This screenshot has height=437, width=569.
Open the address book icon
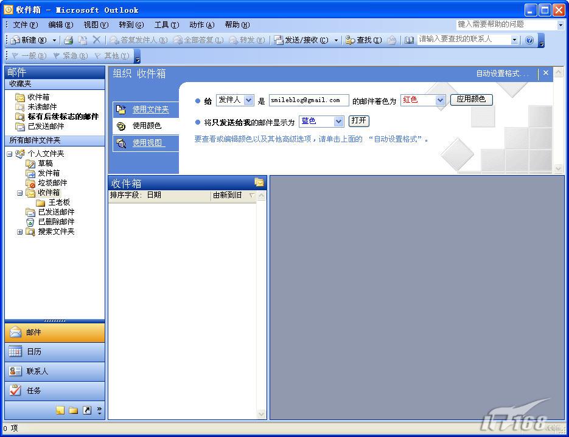click(x=409, y=40)
